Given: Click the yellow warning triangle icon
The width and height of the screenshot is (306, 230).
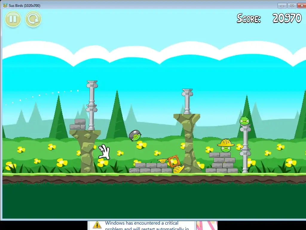Looking at the screenshot, I should pos(97,225).
